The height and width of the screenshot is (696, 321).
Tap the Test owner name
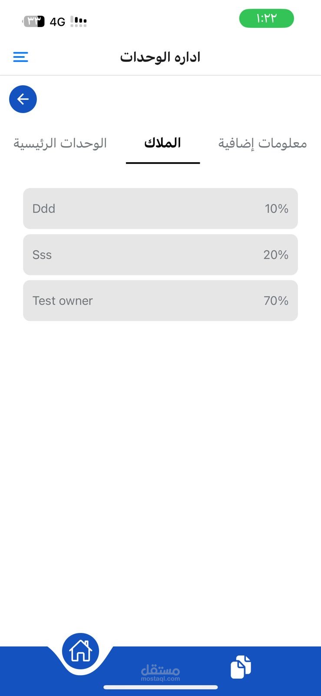click(x=63, y=301)
